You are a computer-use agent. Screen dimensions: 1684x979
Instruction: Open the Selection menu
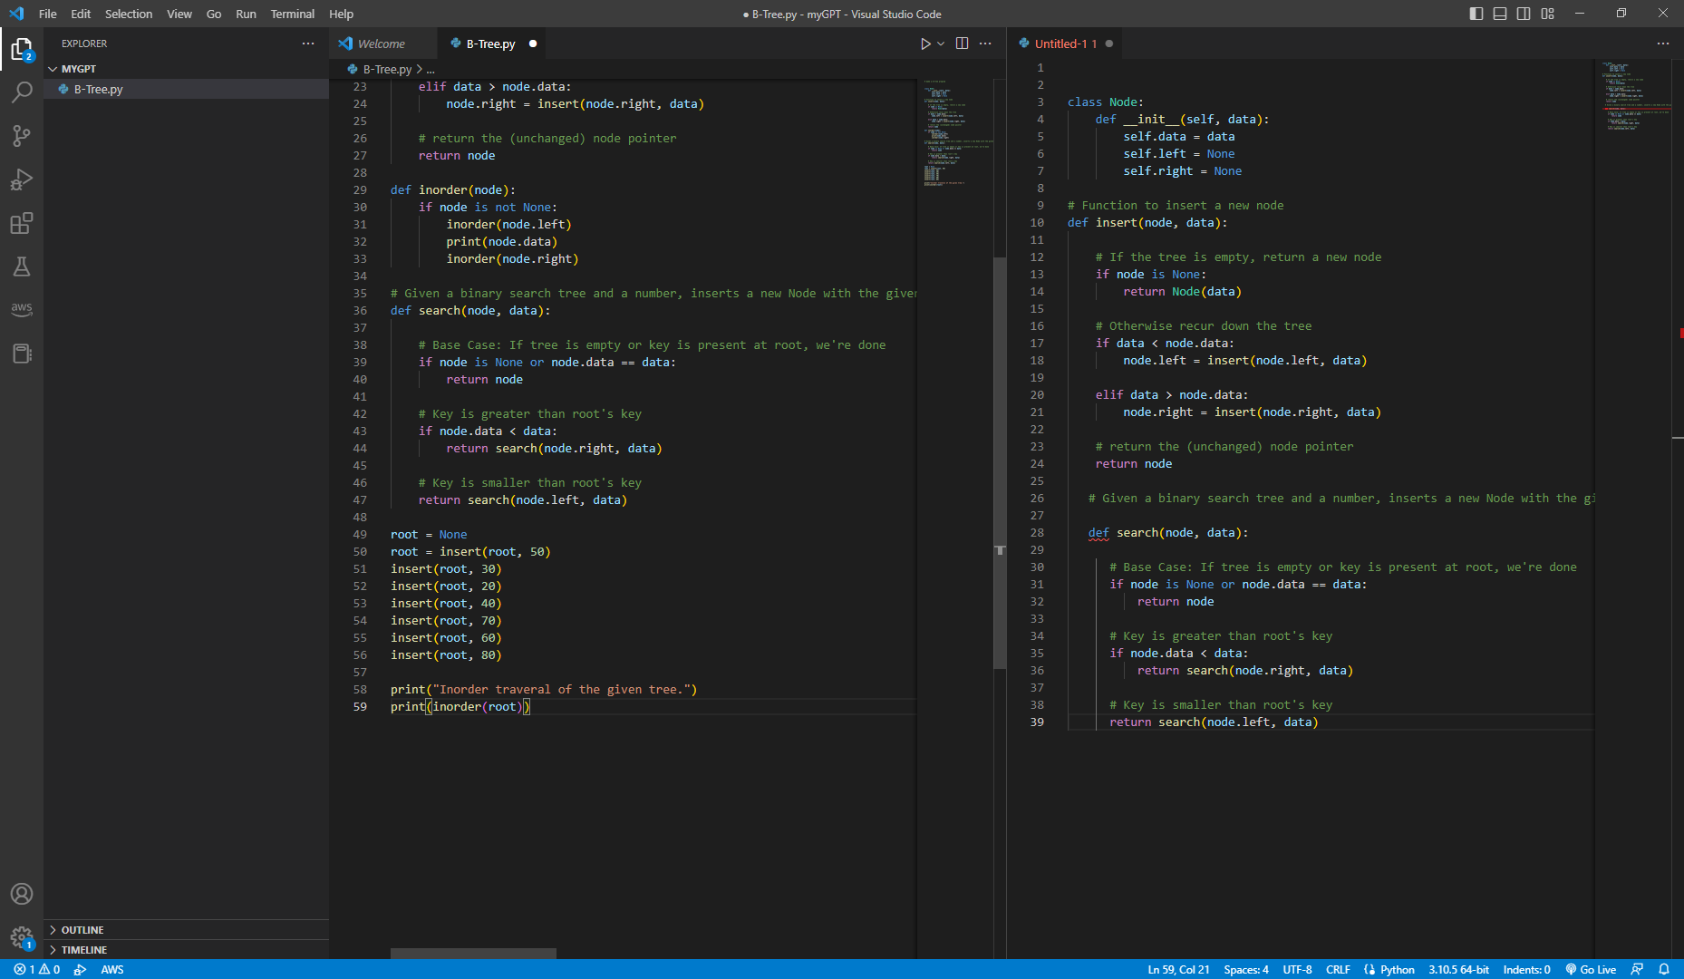129,14
